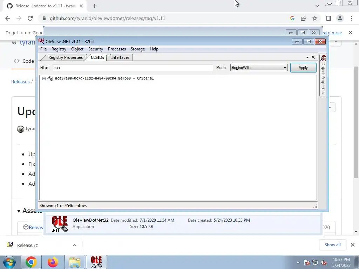Viewport: 359px width, 269px height.
Task: Switch to the Registry Properties tab
Action: [65, 57]
